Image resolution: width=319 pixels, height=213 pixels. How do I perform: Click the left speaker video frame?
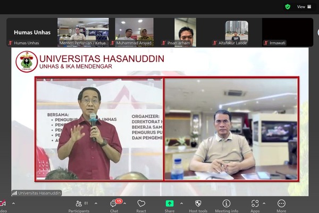(x=99, y=129)
